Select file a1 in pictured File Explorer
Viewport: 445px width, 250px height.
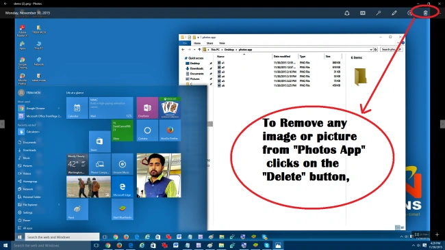pyautogui.click(x=221, y=63)
